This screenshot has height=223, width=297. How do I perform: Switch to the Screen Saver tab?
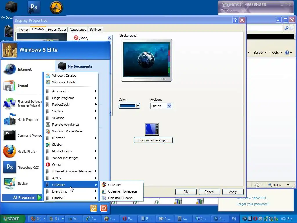click(x=57, y=30)
